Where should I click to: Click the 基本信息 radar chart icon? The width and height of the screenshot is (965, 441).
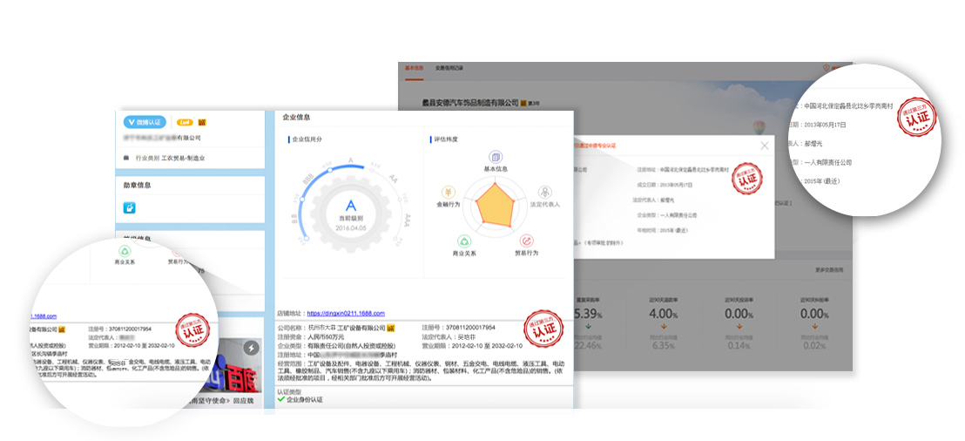click(x=495, y=156)
